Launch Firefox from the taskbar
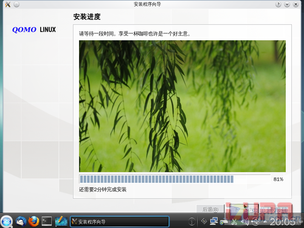The image size is (304, 228). point(33,221)
